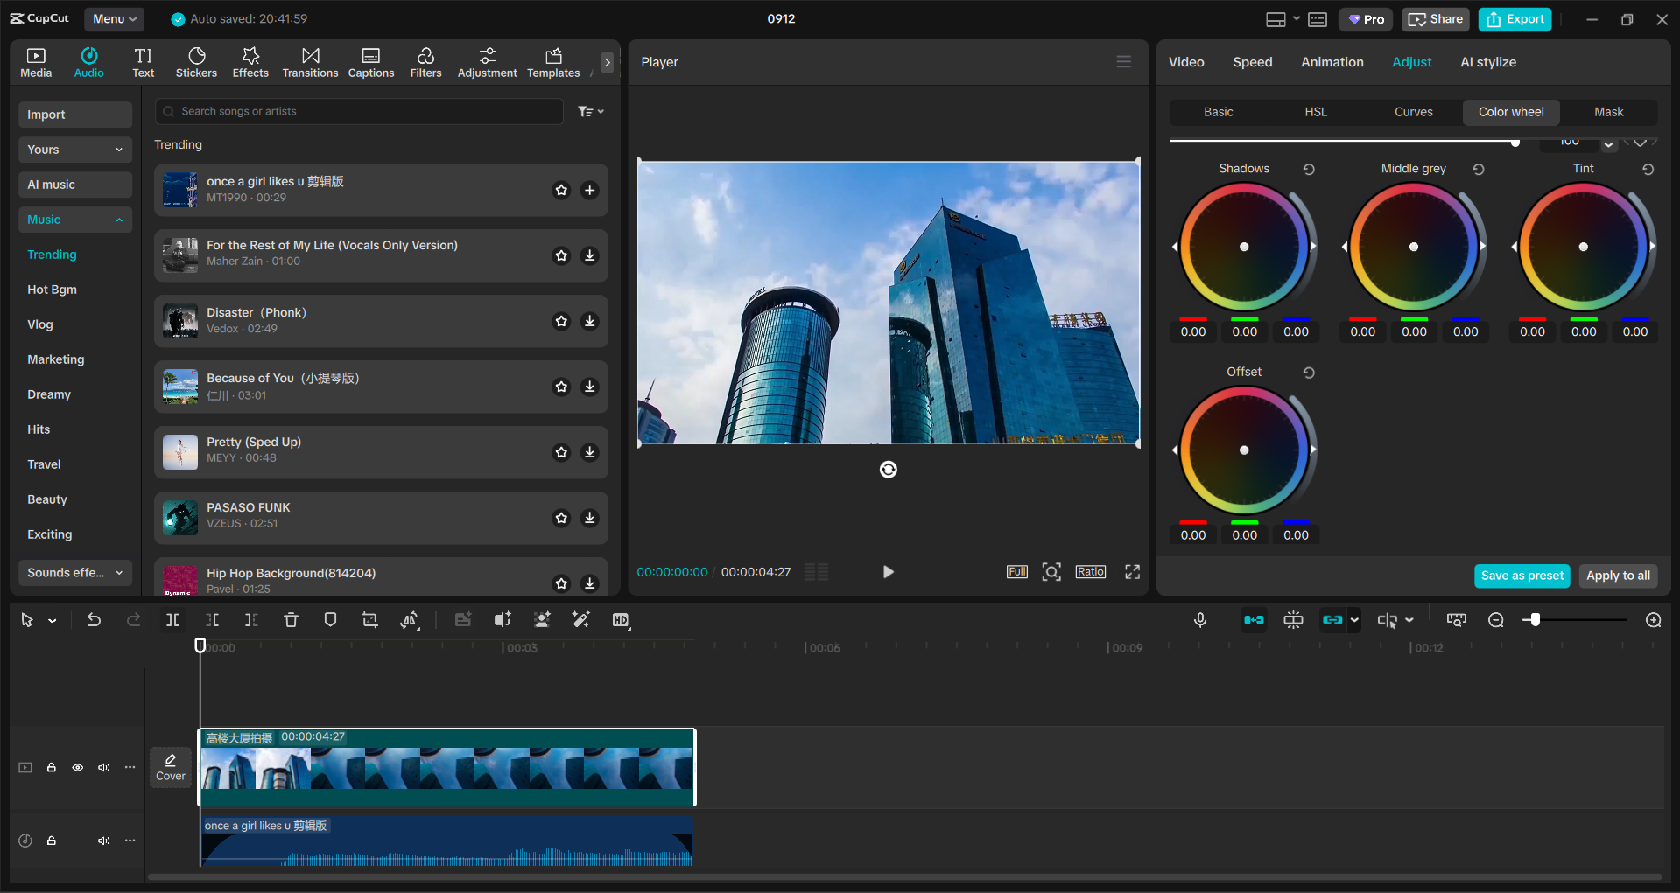
Task: Click the Mirror flip icon
Action: pos(410,619)
